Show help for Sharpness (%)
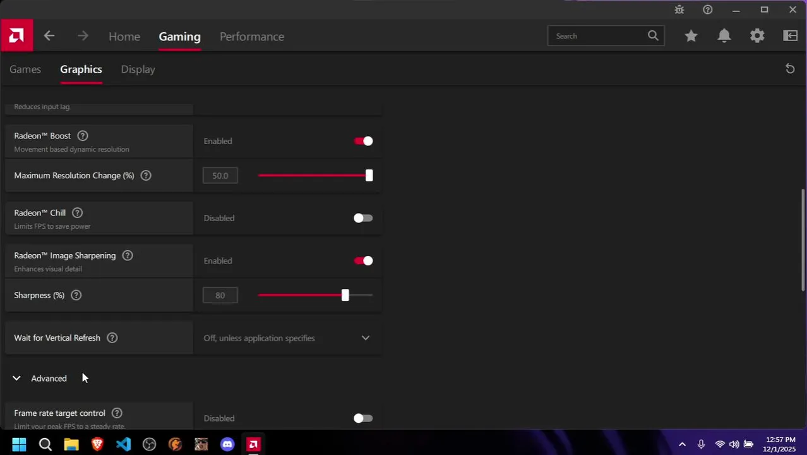The height and width of the screenshot is (455, 807). click(76, 295)
